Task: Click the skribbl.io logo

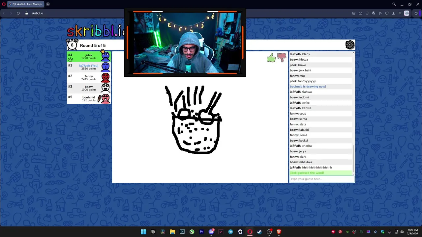Action: point(96,31)
